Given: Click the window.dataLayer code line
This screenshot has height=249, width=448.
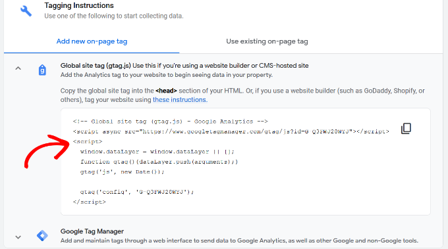Looking at the screenshot, I should pyautogui.click(x=157, y=152).
